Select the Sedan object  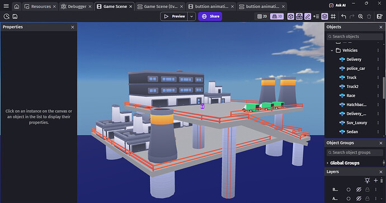352,132
